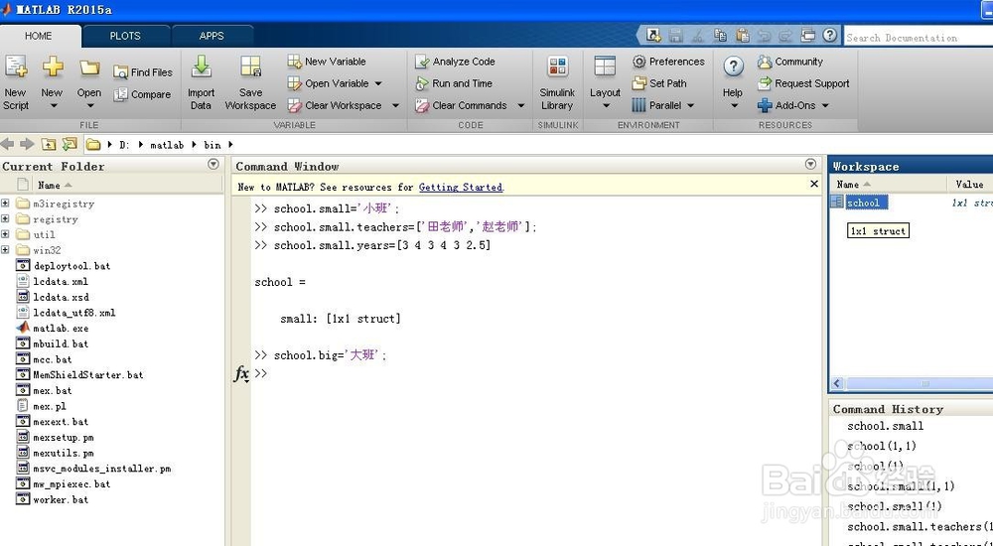Viewport: 993px width, 546px height.
Task: Click the matlab segment in address path
Action: pos(167,145)
